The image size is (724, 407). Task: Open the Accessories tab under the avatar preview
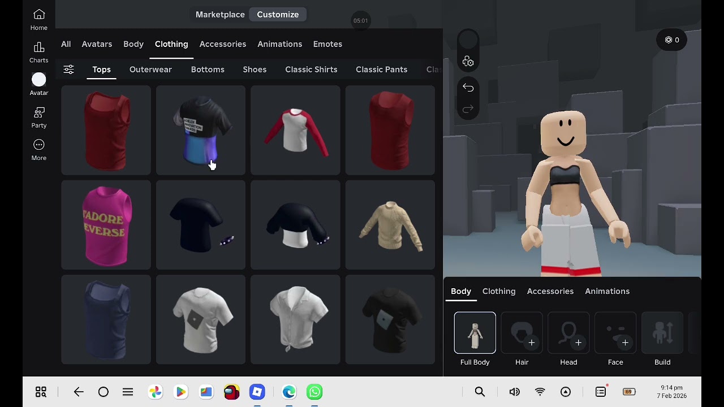550,291
